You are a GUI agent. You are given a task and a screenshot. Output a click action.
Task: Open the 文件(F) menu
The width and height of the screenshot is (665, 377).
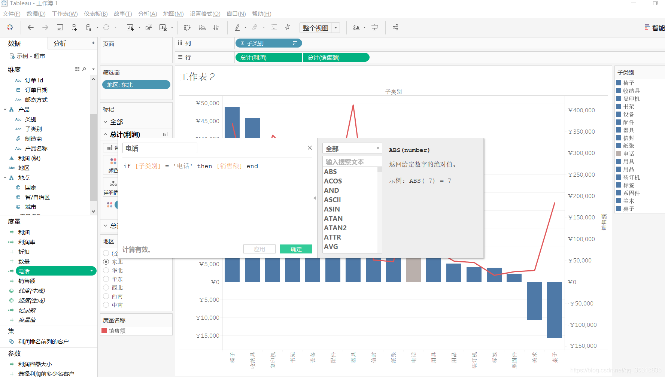(x=12, y=14)
